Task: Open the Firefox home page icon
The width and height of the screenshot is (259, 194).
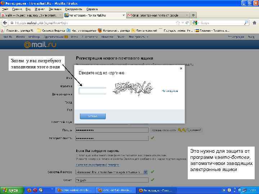Action: 254,23
